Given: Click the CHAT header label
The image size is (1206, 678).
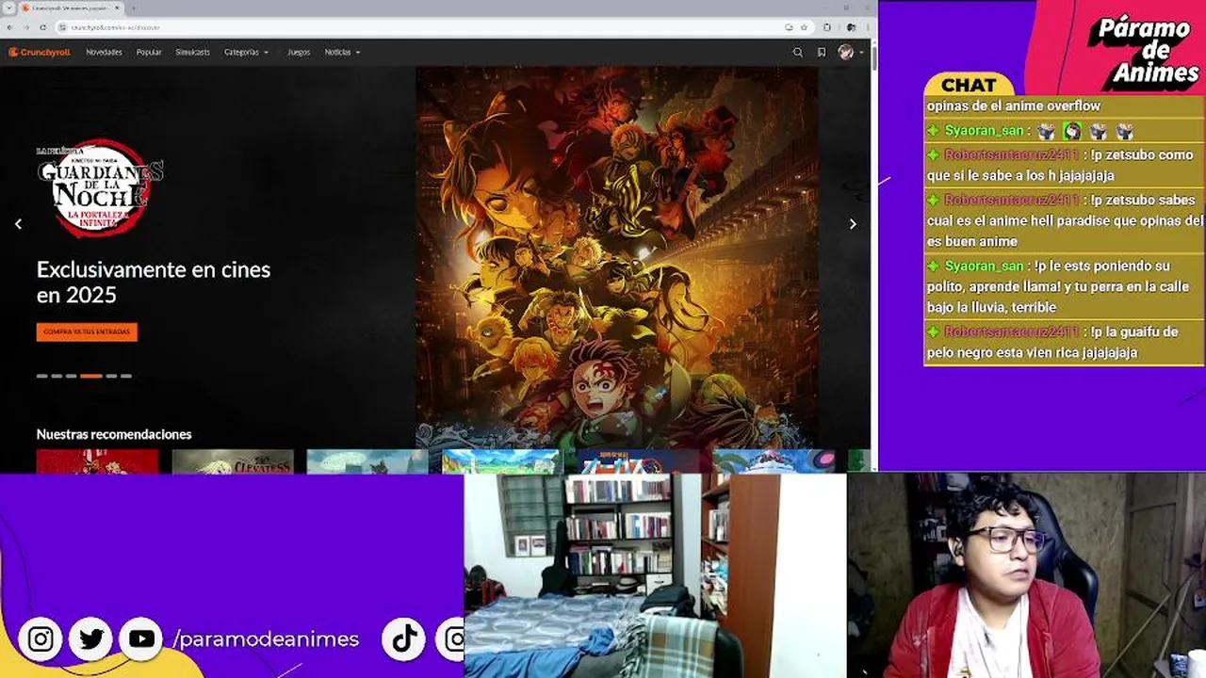Looking at the screenshot, I should 969,85.
